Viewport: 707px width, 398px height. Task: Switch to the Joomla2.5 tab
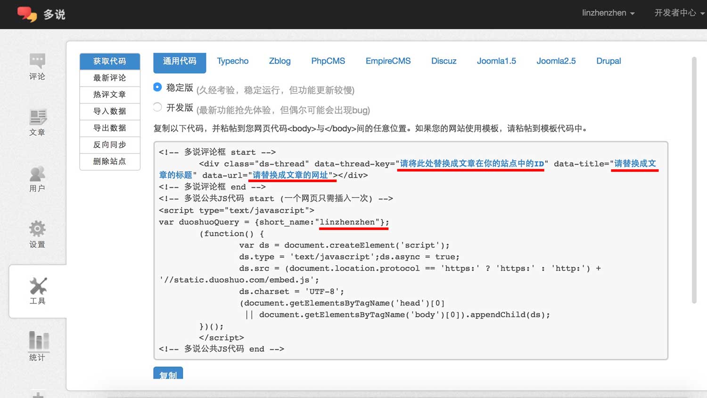(x=556, y=61)
